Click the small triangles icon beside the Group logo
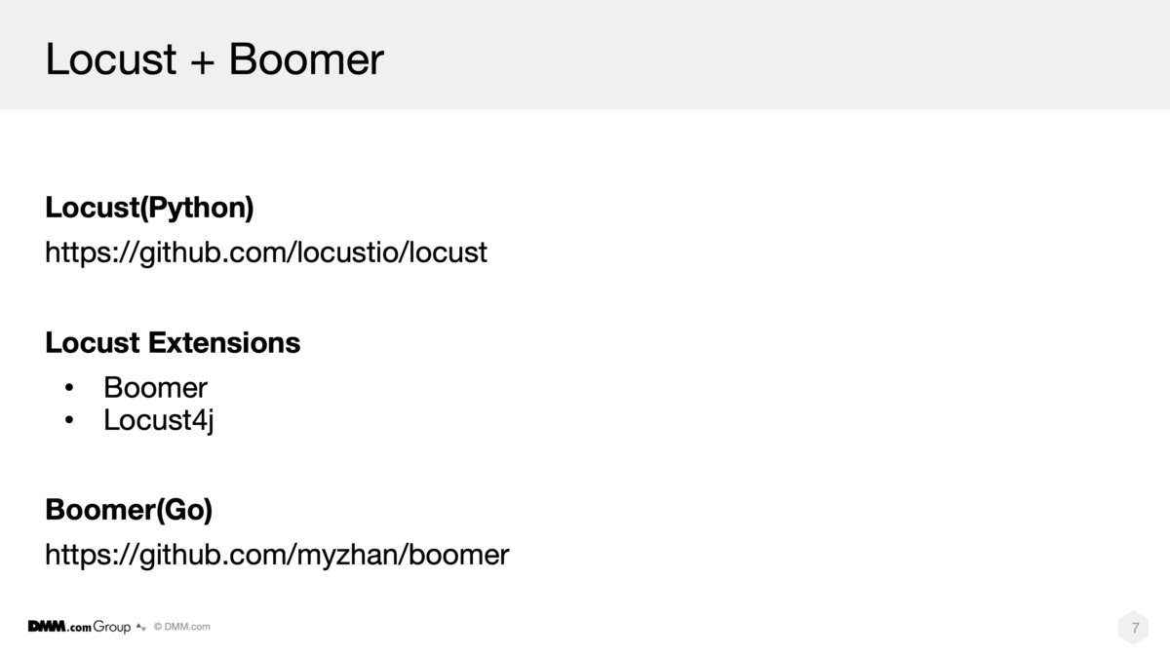The image size is (1170, 658). coord(140,628)
